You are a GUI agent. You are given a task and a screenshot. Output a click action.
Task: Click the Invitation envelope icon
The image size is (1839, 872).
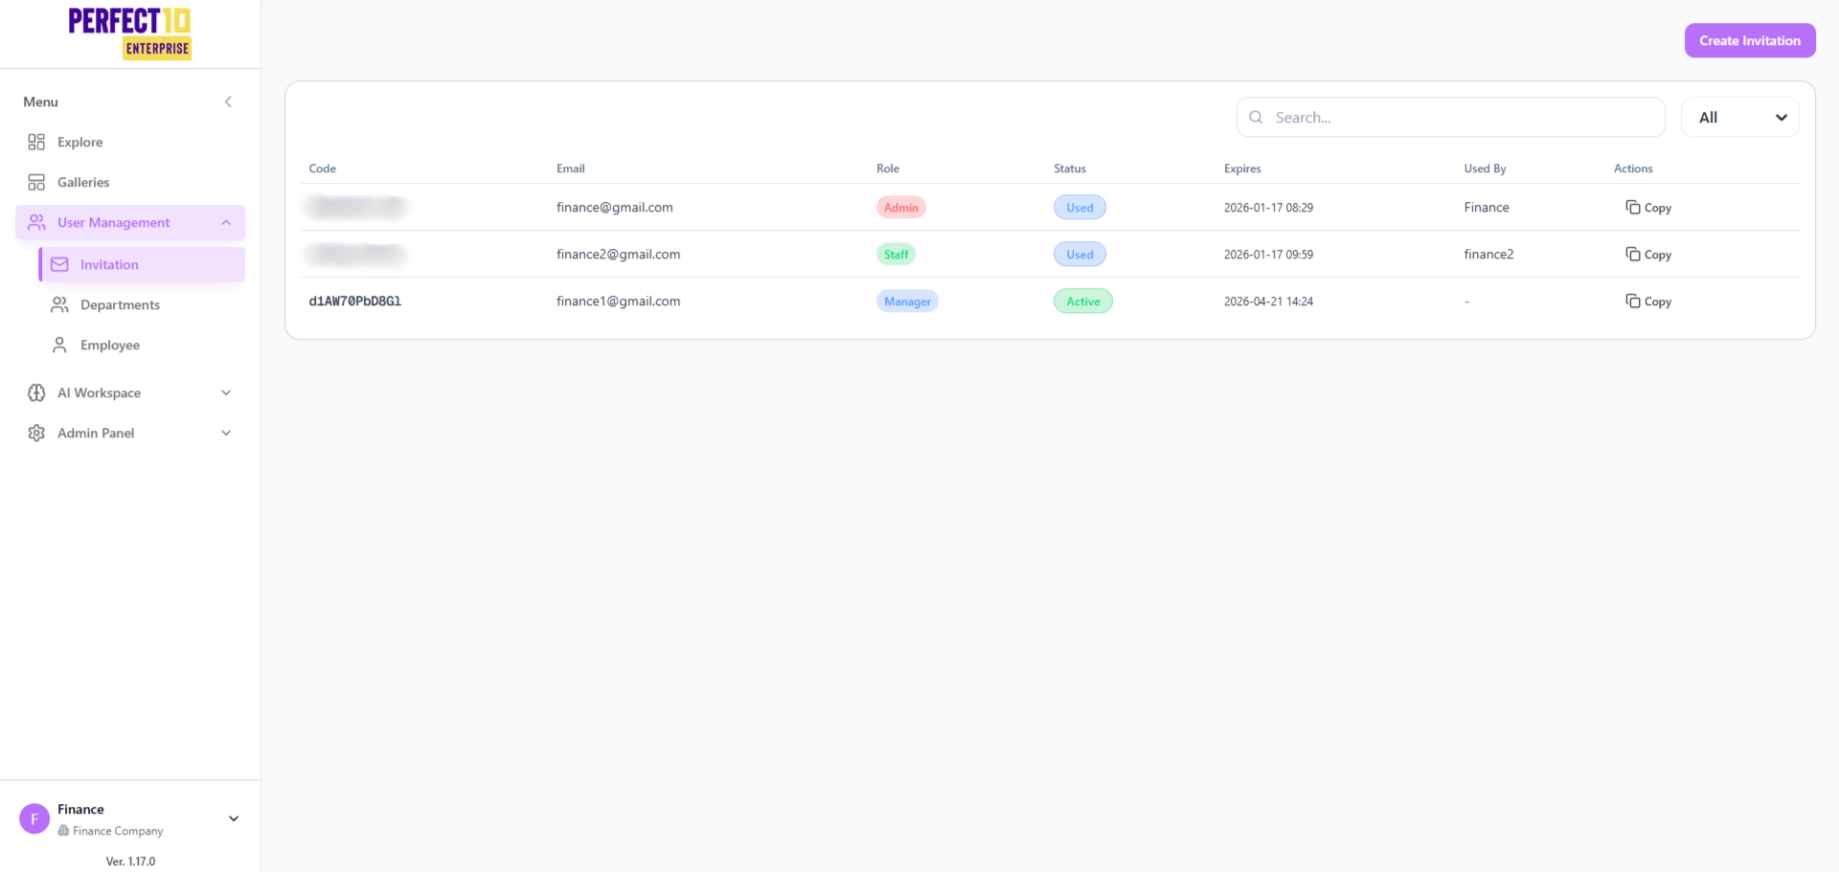(x=59, y=264)
